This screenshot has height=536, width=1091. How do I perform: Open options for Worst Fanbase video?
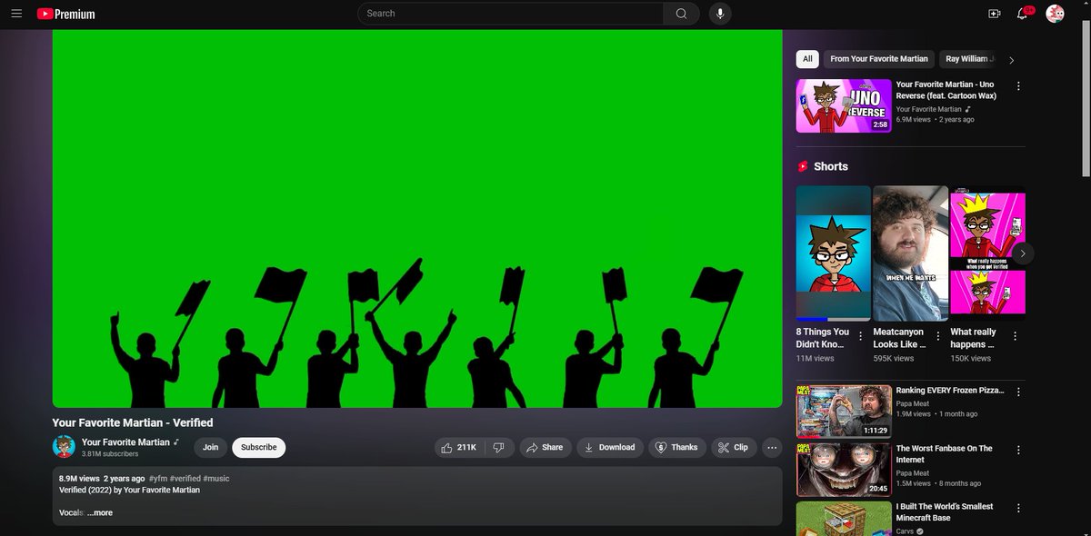(x=1018, y=450)
